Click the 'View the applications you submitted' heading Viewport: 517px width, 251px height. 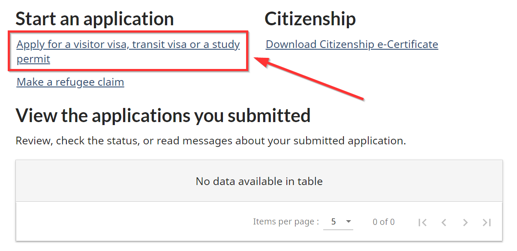click(x=163, y=116)
